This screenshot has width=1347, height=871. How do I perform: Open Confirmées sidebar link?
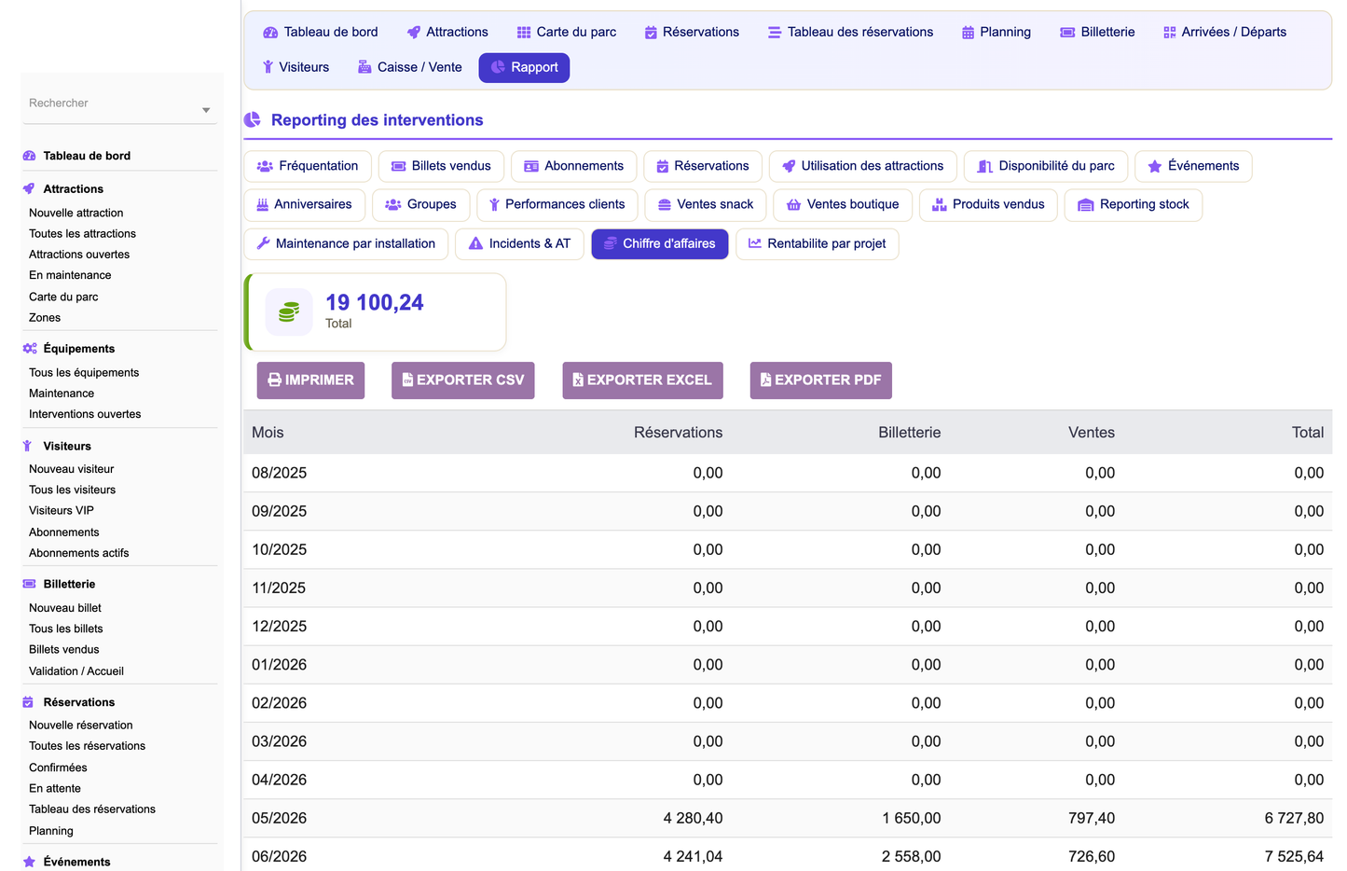[x=58, y=767]
